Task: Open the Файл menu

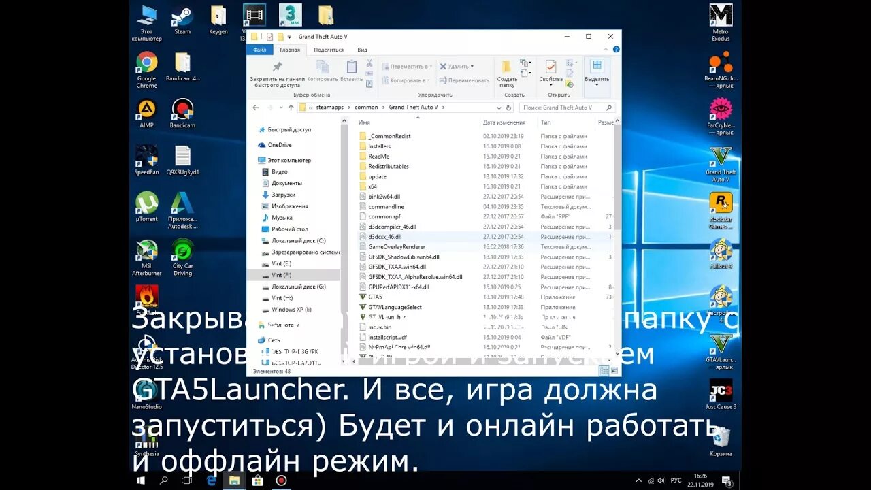Action: tap(260, 50)
